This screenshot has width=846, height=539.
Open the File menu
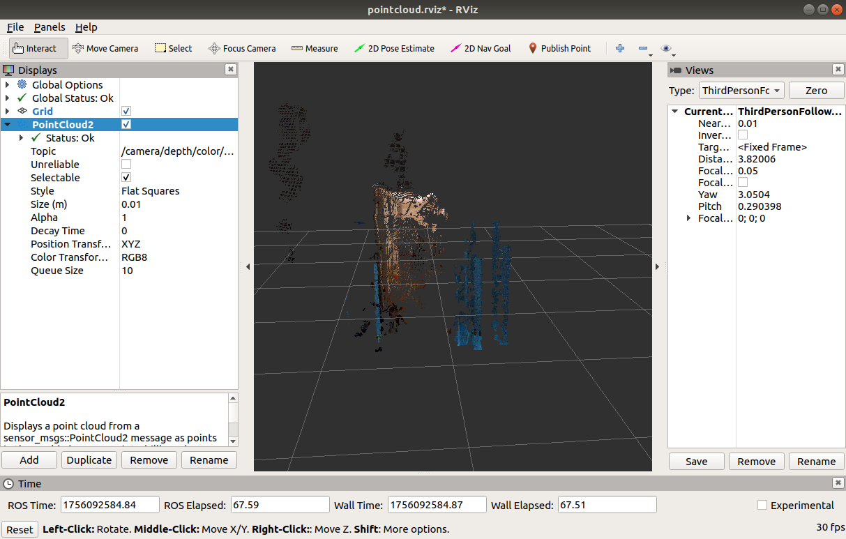pos(15,27)
